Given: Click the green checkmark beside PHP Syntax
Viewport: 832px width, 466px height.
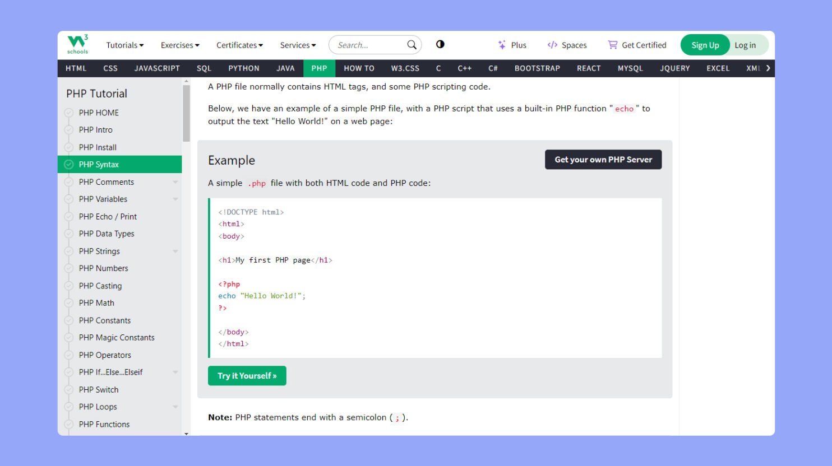Looking at the screenshot, I should point(68,164).
